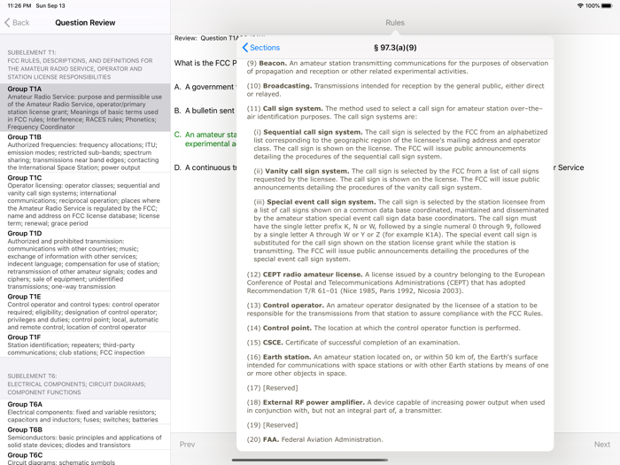620x465 pixels.
Task: Click the (15) CSCE definition
Action: point(353,343)
